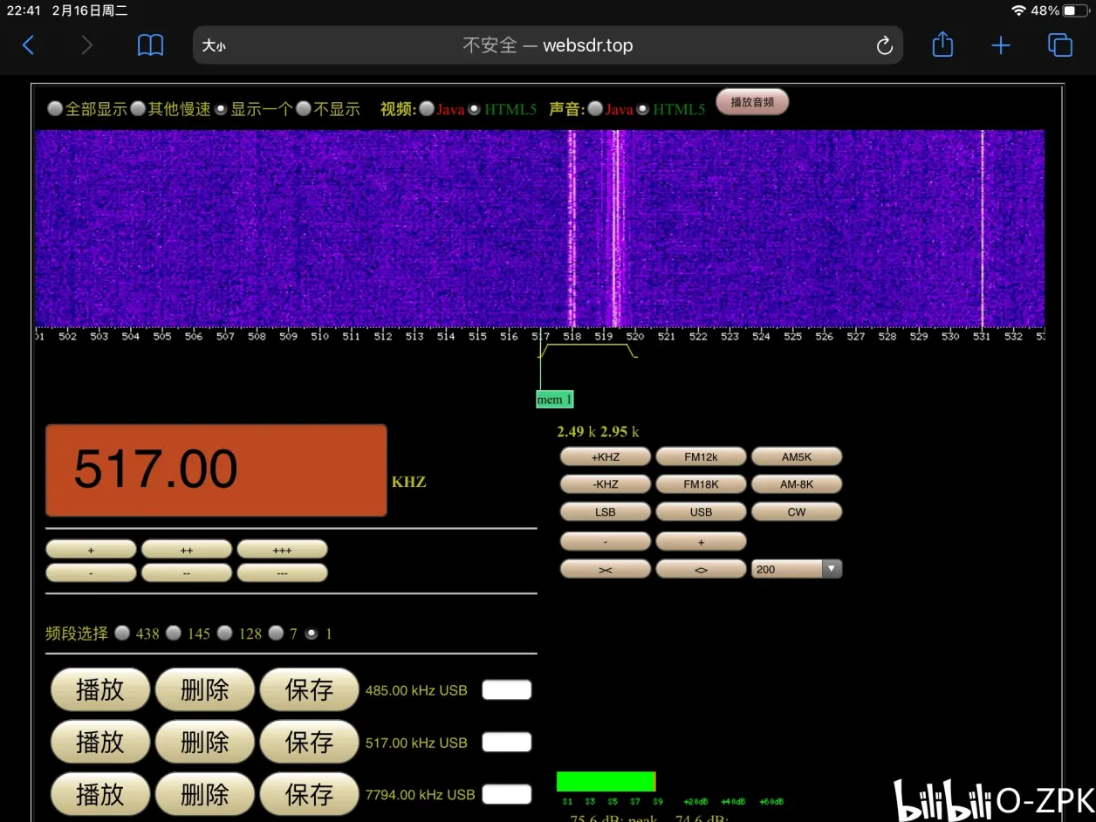Click the >< narrow filter button
This screenshot has width=1096, height=822.
pyautogui.click(x=606, y=569)
